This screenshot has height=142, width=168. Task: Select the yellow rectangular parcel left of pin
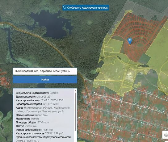pyautogui.click(x=115, y=45)
